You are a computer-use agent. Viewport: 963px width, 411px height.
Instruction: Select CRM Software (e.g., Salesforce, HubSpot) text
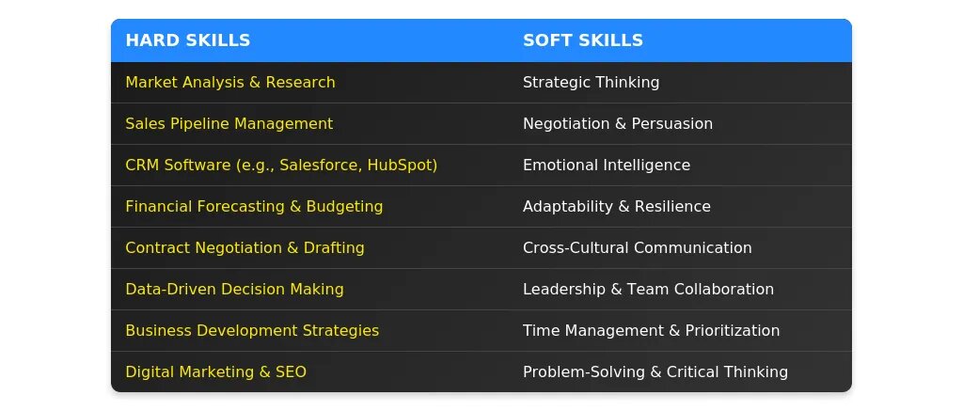[281, 166]
